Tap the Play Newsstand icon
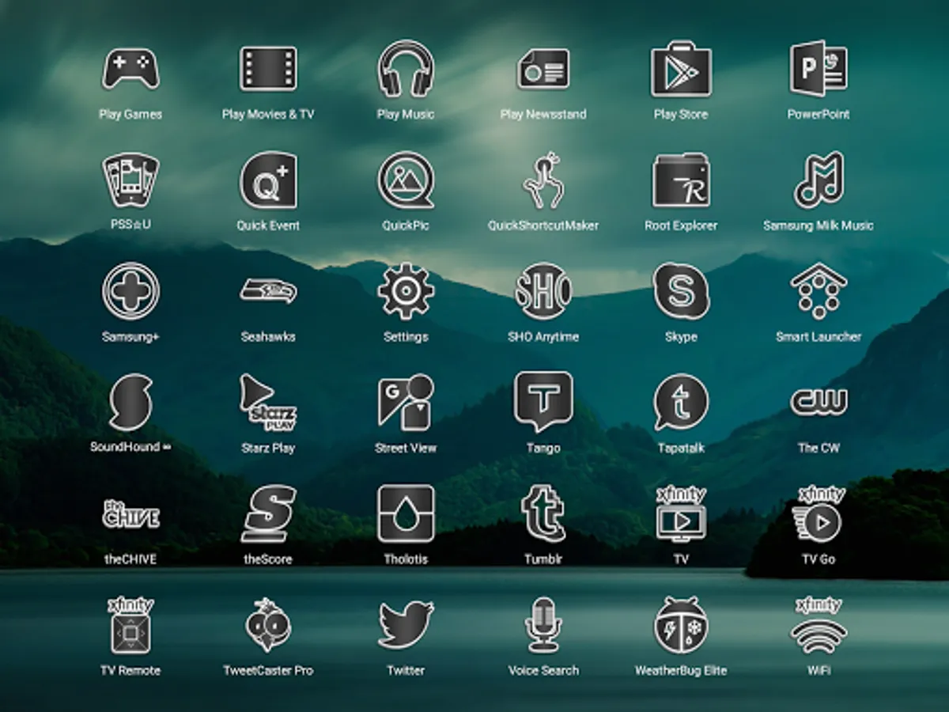The height and width of the screenshot is (712, 949). click(543, 69)
